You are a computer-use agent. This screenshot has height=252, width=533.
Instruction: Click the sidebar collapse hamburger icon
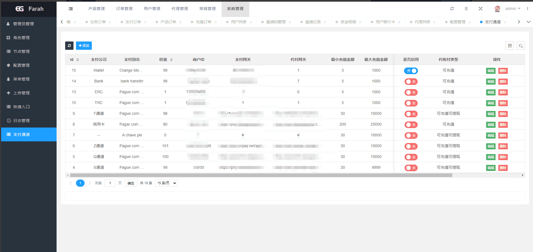coord(71,9)
